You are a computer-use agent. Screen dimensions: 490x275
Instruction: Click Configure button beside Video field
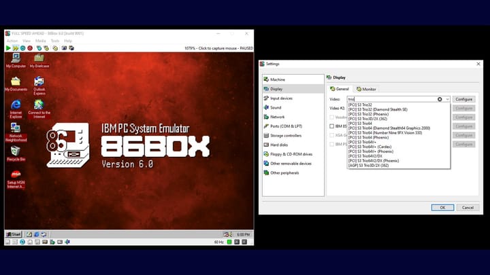click(x=463, y=99)
